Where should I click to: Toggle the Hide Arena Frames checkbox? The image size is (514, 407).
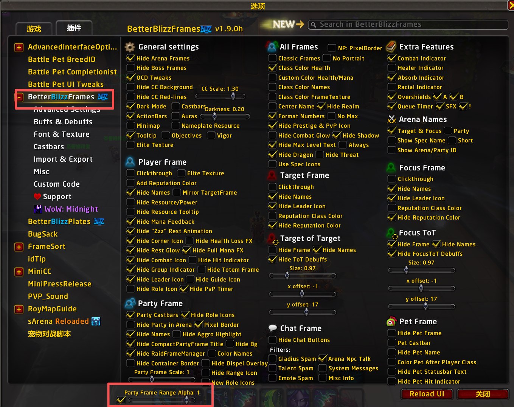point(130,58)
